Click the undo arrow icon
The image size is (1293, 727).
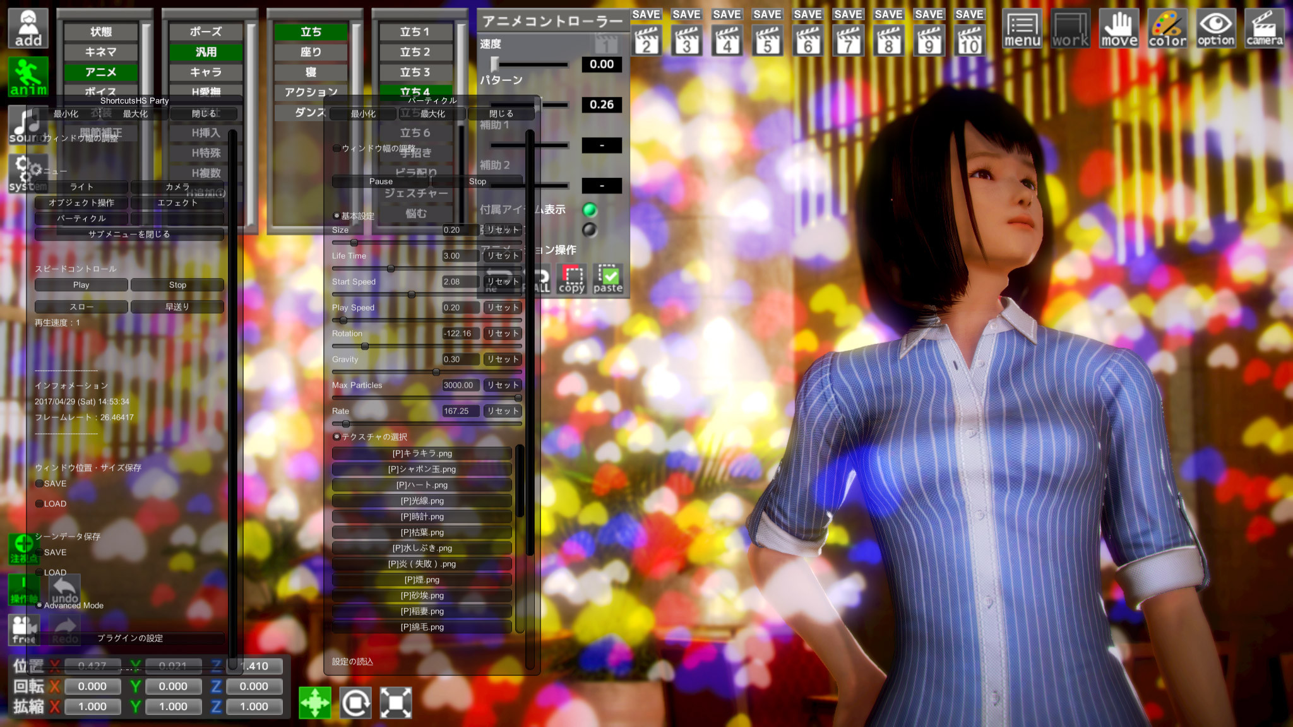pos(65,589)
